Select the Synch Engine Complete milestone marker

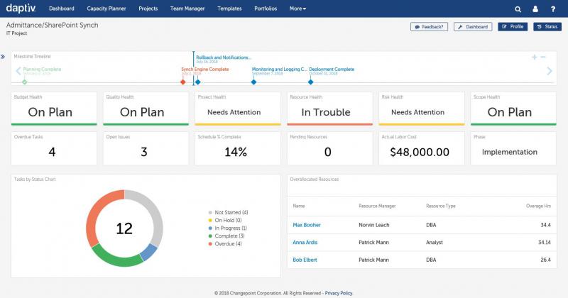click(183, 82)
